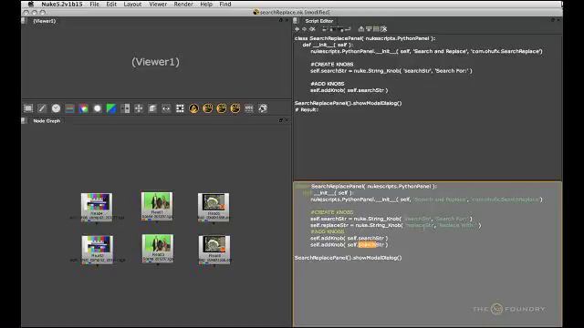Open the Merge nodes menu
Screen dimensions: 584x328
coord(125,108)
